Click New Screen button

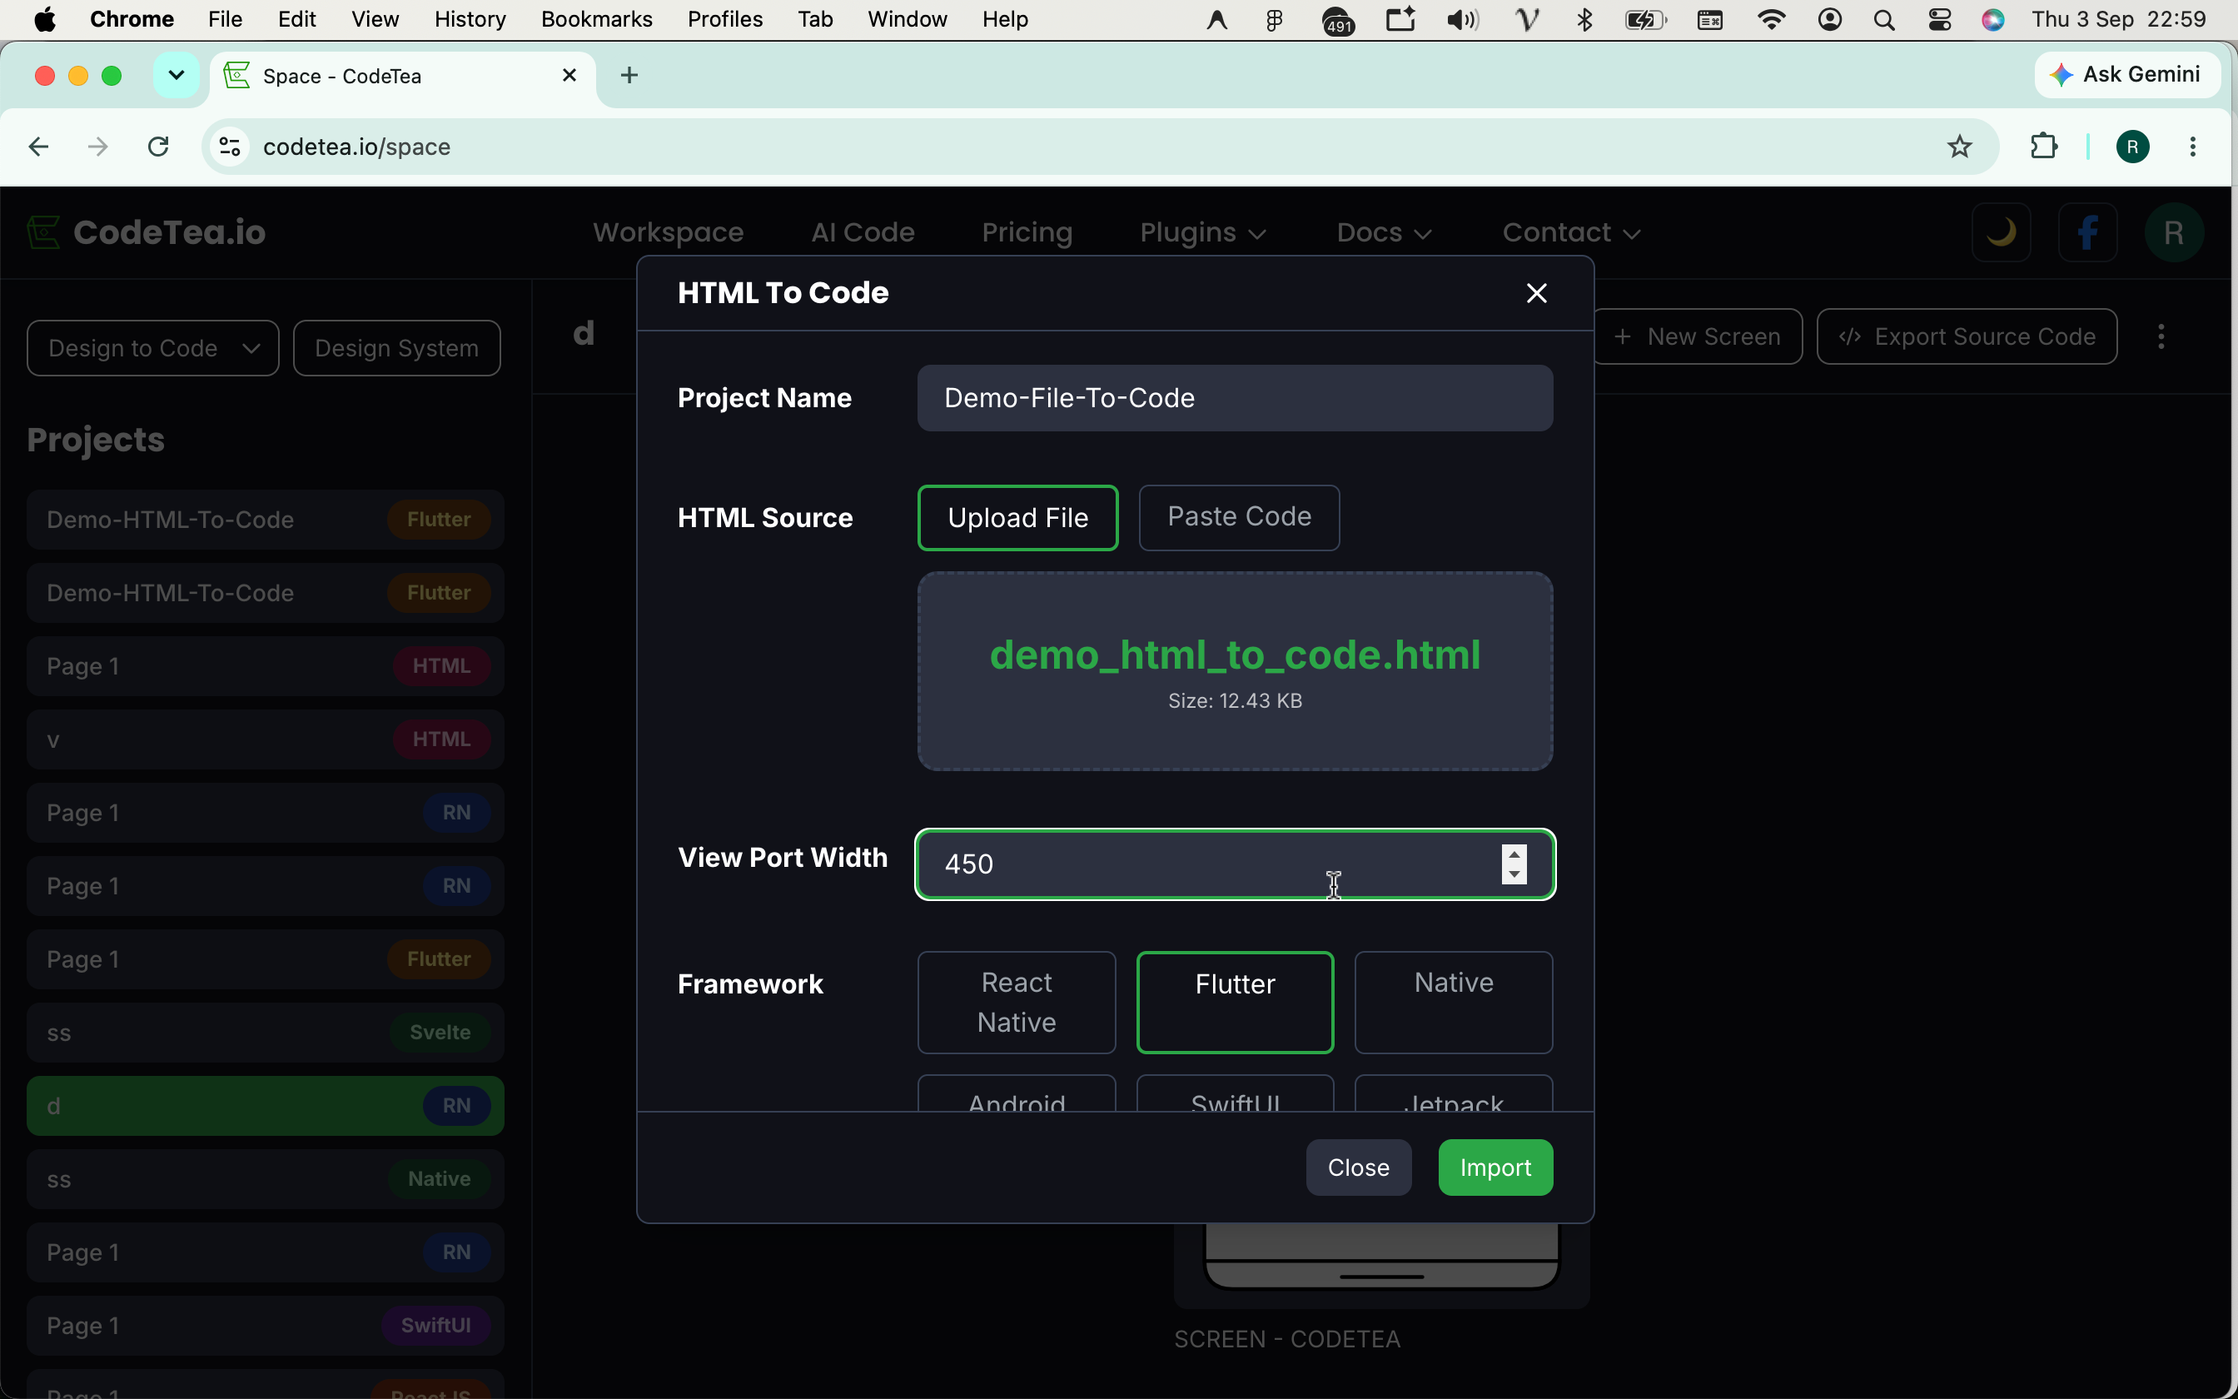[x=1698, y=336]
